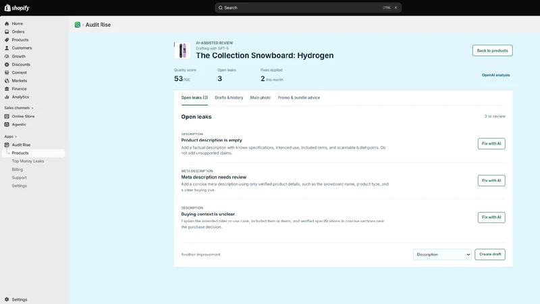Click the bottom Settings gear icon

(x=7, y=299)
